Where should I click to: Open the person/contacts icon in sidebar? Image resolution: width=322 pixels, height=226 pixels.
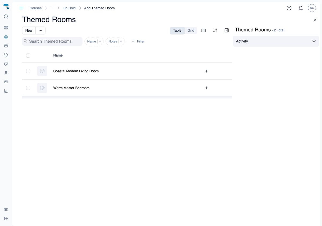pos(6,73)
